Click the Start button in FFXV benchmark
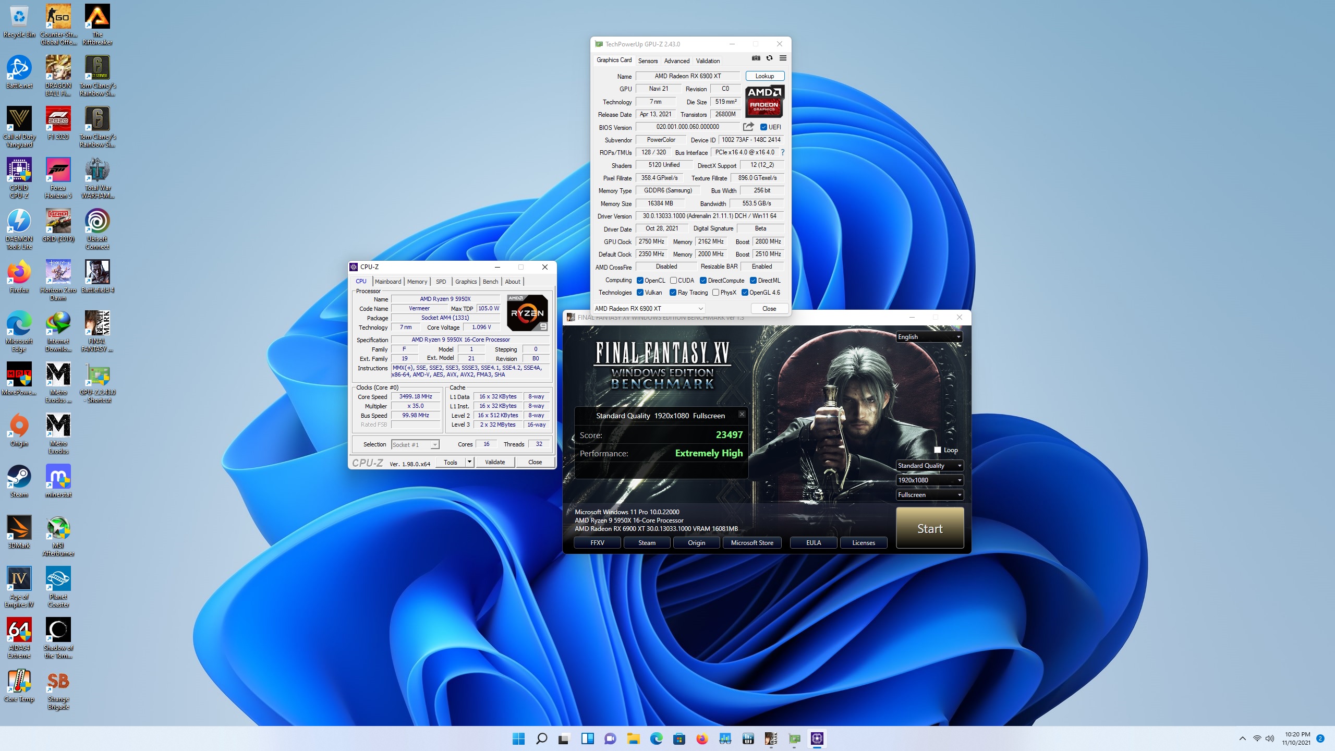Viewport: 1335px width, 751px height. [930, 528]
